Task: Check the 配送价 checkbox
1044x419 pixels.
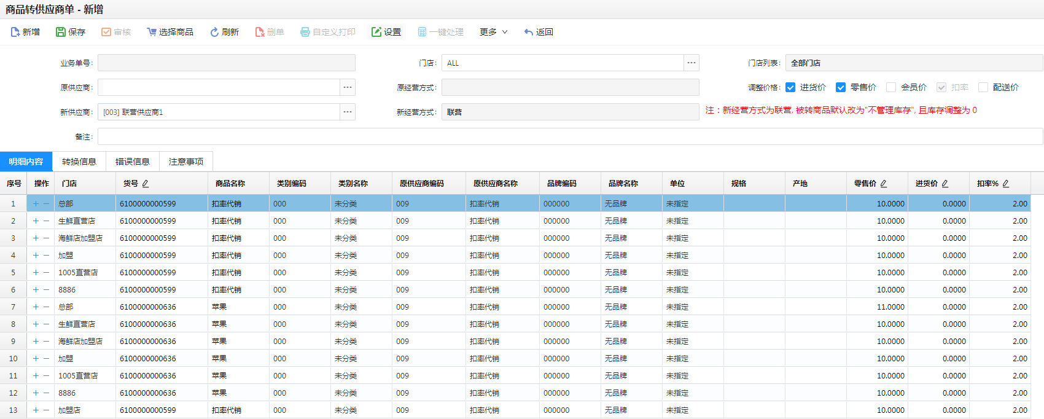Action: pos(983,87)
